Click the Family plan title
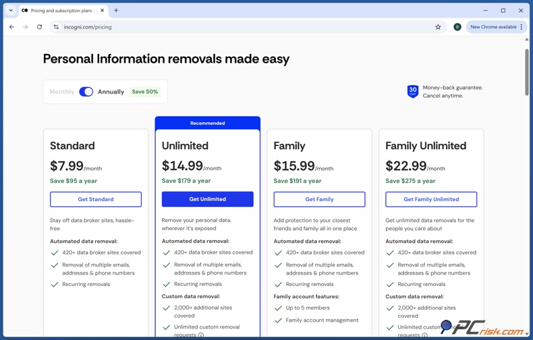This screenshot has height=340, width=533. [289, 146]
